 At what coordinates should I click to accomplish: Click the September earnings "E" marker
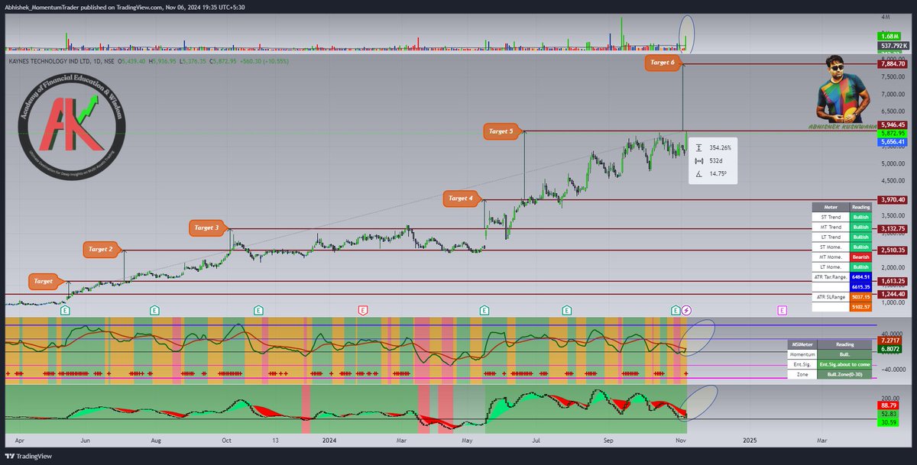[566, 311]
